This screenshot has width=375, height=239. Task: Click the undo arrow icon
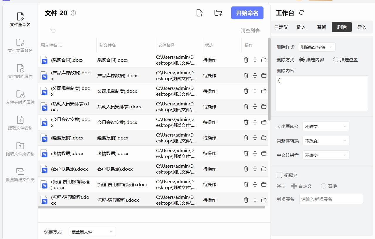53,30
